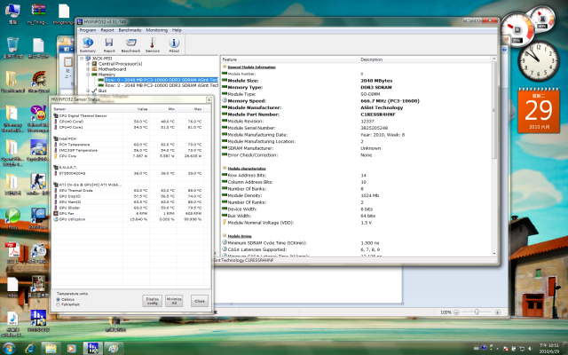The height and width of the screenshot is (355, 568).
Task: Click the Report floppy-disk toolbar icon
Action: (109, 44)
